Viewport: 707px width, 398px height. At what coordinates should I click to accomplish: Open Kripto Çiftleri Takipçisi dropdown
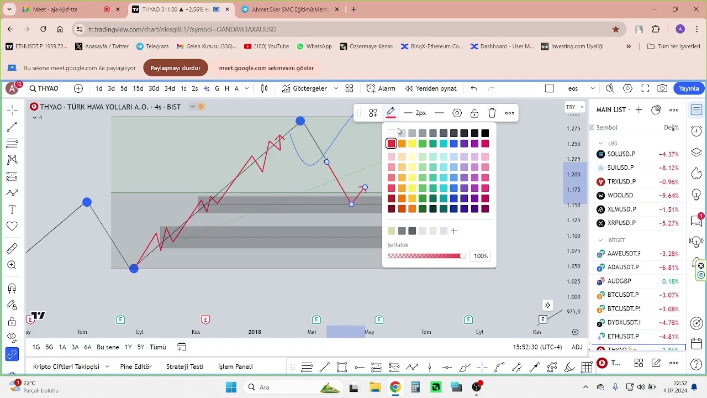(71, 366)
